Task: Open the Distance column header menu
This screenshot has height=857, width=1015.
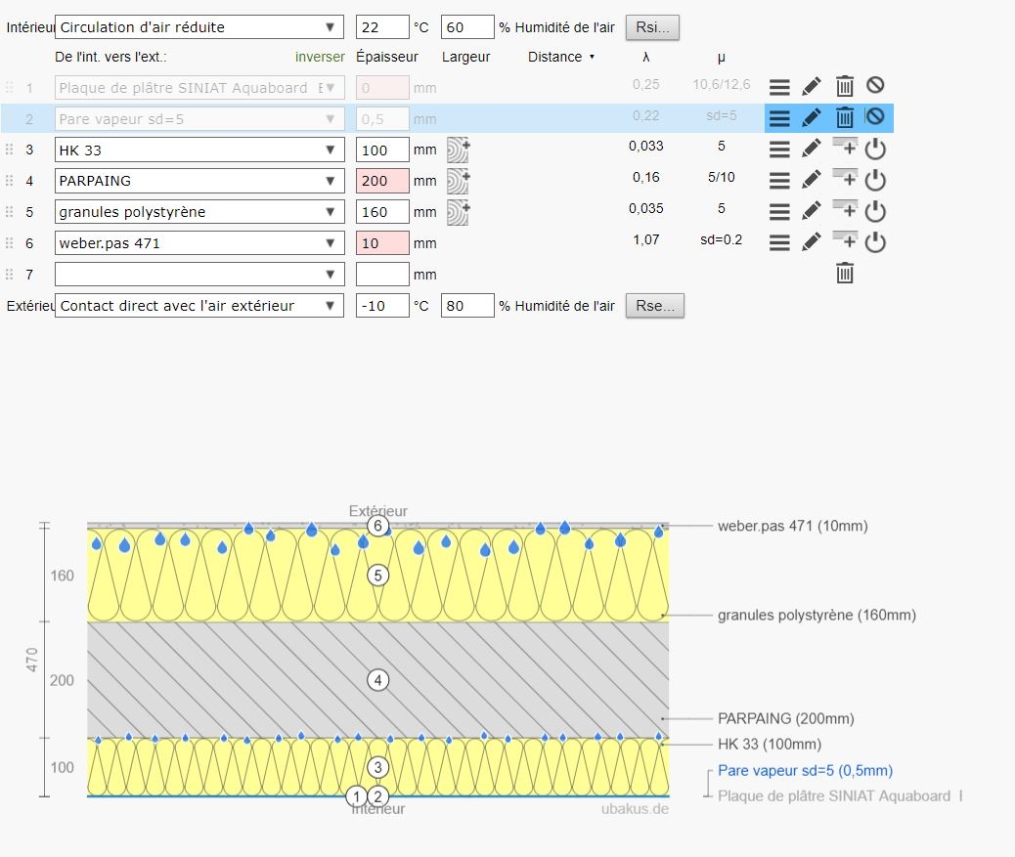Action: tap(561, 57)
